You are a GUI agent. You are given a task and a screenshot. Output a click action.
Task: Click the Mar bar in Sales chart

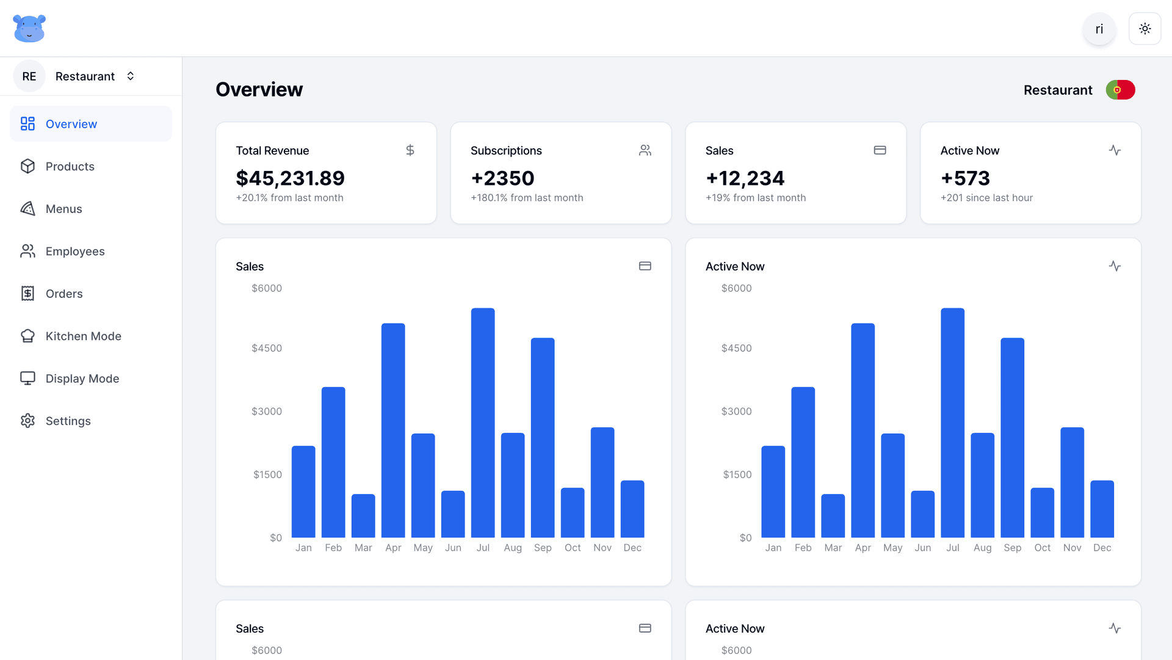363,516
